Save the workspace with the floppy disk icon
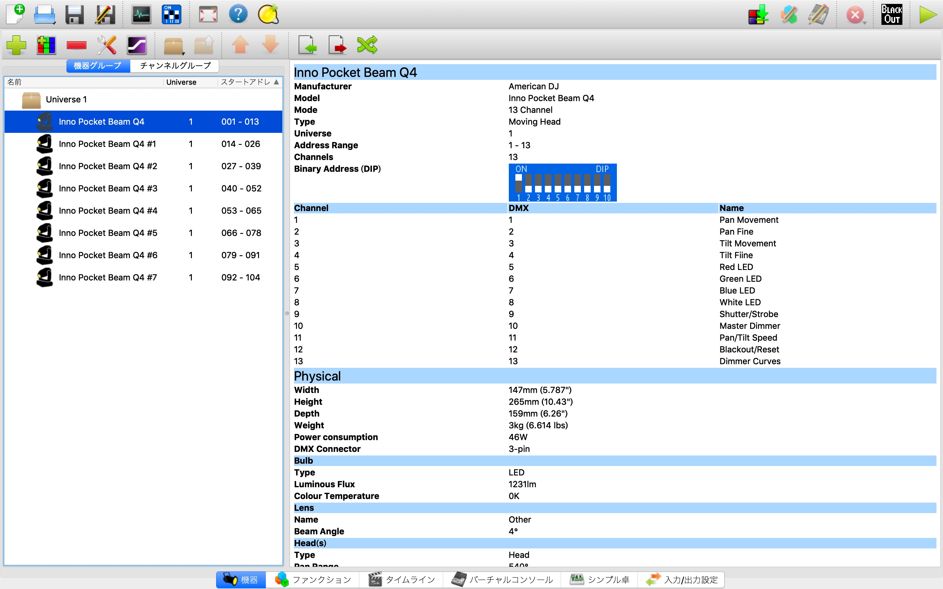Screen dimensions: 943x589 74,14
